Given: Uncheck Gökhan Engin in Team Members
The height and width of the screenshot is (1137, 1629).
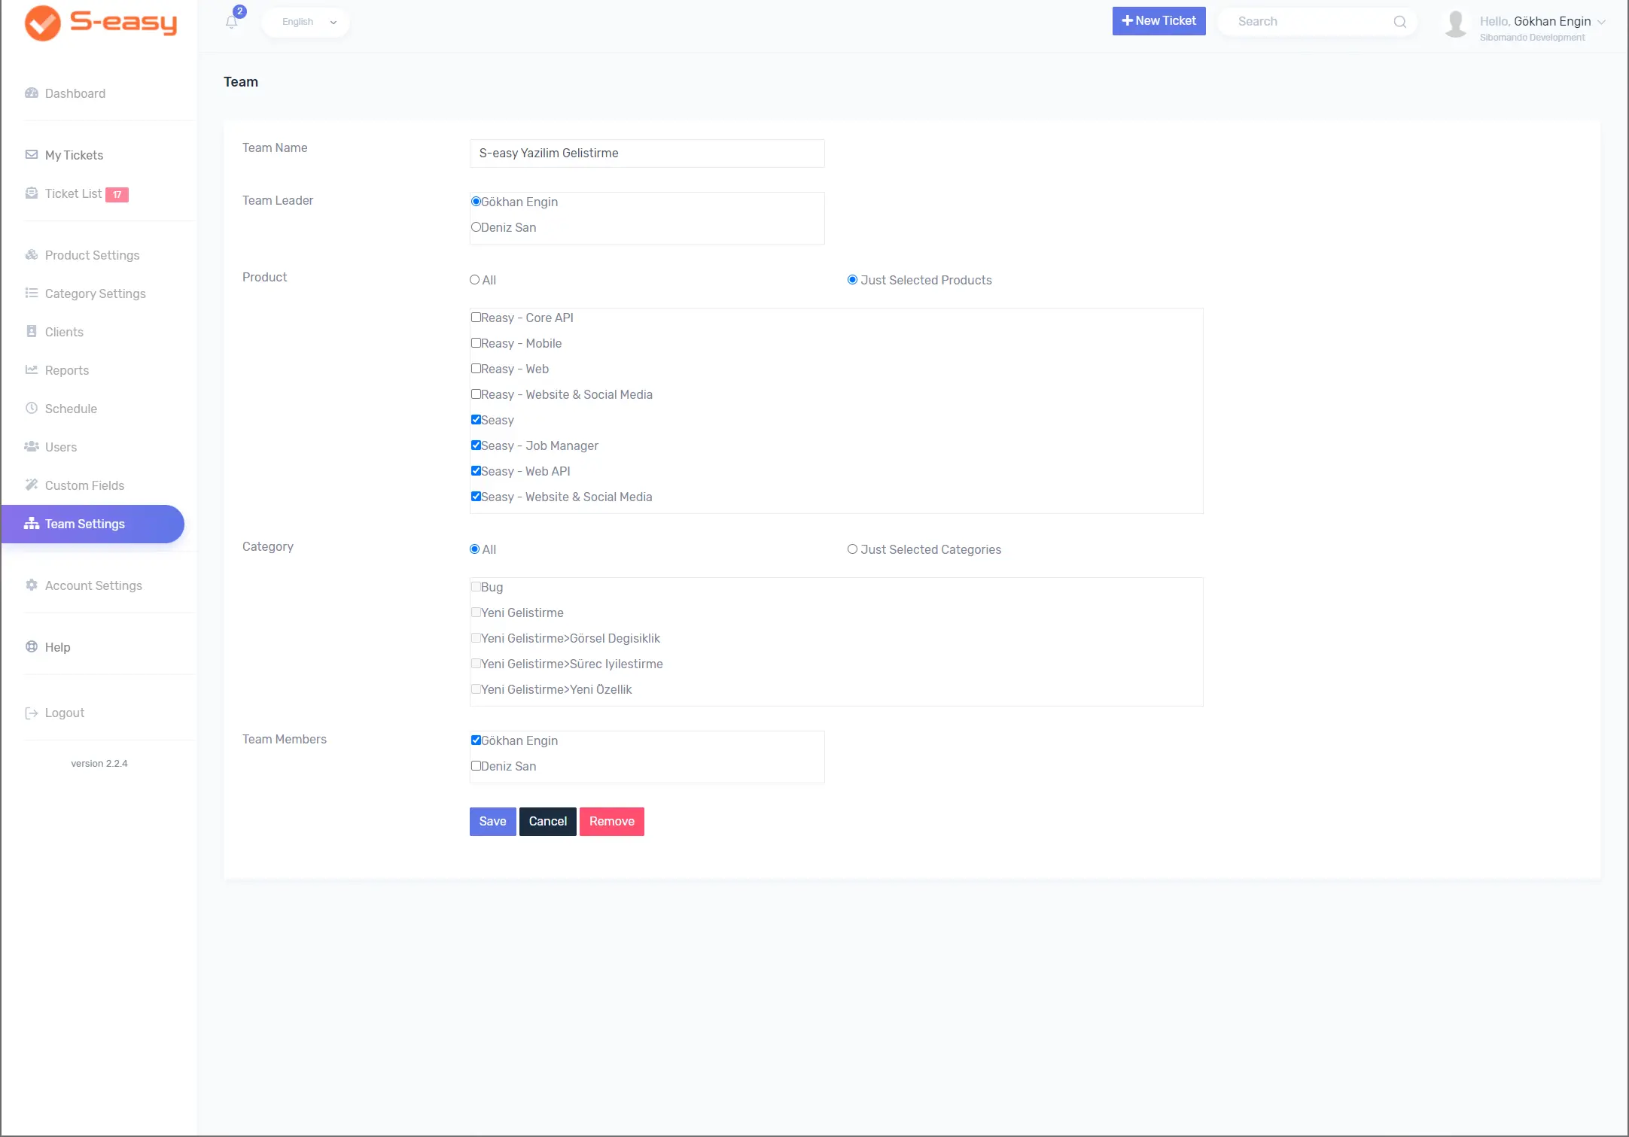Looking at the screenshot, I should [476, 740].
